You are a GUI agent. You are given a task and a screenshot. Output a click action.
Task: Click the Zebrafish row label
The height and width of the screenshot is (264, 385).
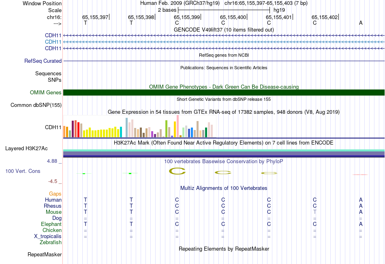[51, 243]
